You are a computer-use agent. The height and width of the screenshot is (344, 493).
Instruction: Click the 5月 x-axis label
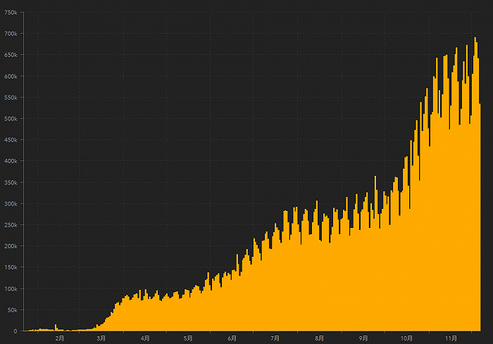click(188, 338)
